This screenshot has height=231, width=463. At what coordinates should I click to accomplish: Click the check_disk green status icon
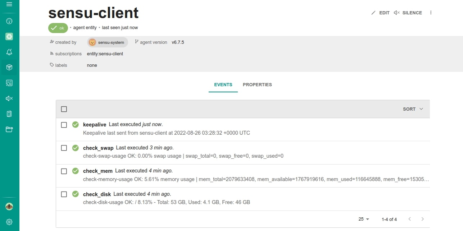point(75,194)
